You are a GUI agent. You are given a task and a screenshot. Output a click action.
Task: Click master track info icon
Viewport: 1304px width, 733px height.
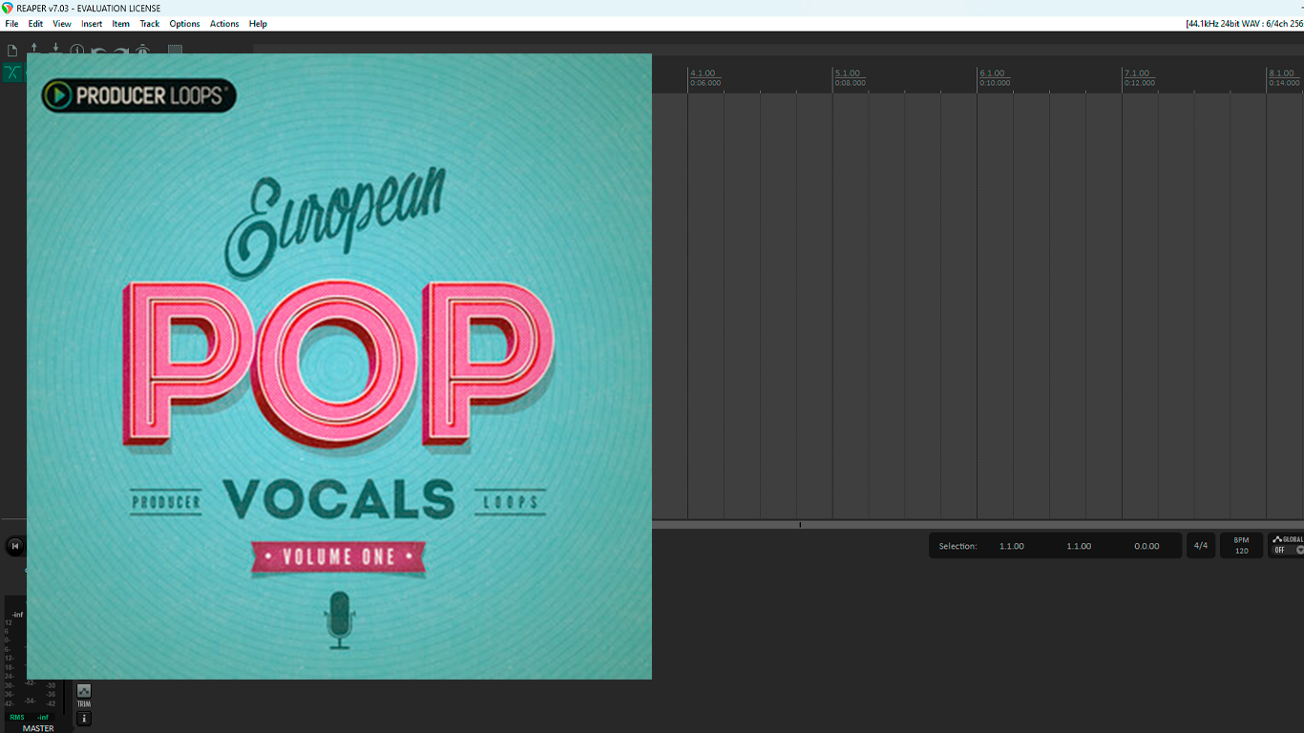(84, 718)
